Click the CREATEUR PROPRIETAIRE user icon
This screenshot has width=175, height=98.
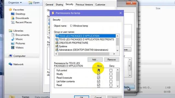pos(57,43)
